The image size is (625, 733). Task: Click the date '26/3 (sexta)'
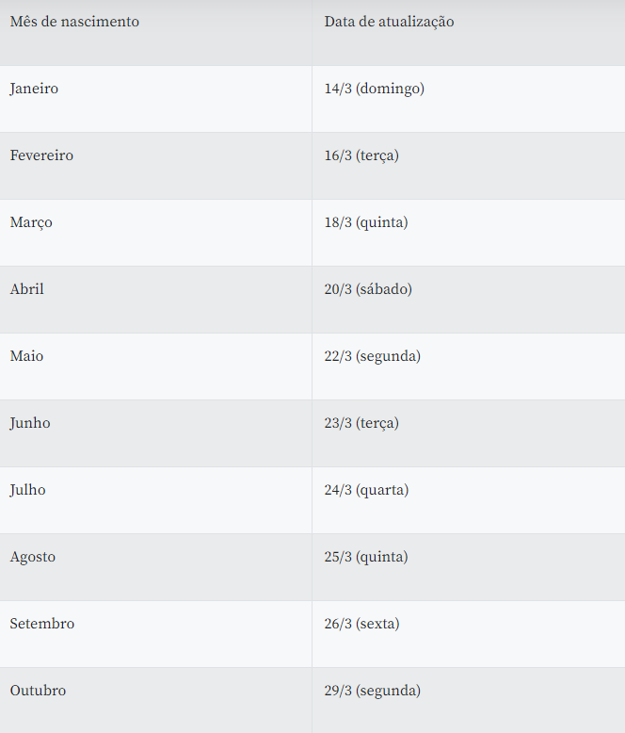[361, 624]
